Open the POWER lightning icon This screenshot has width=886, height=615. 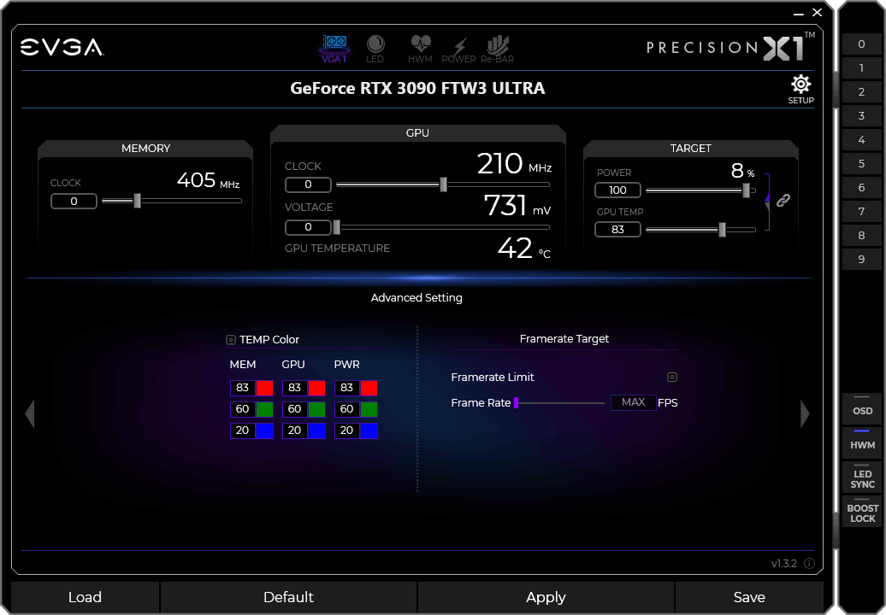pos(459,48)
